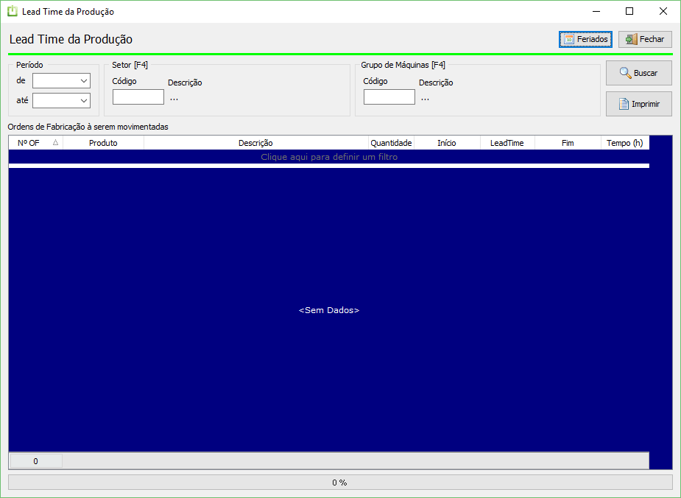Click the sort arrow in Nº OF column

tap(55, 143)
